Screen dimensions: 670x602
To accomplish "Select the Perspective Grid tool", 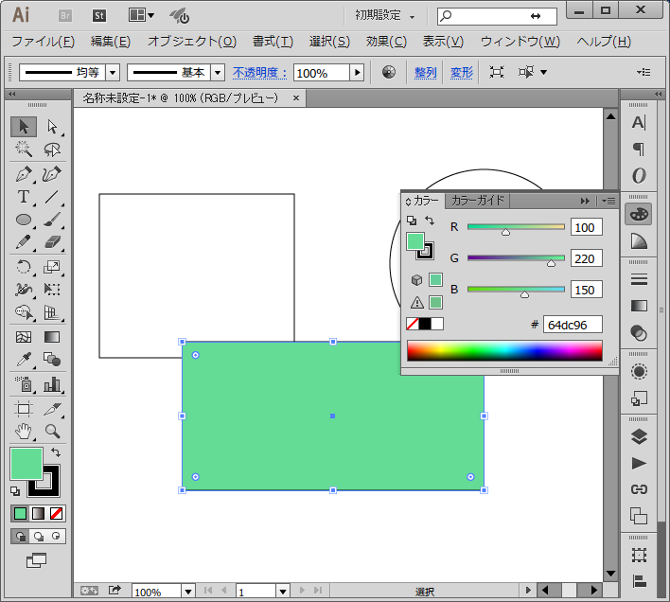I will 52,312.
